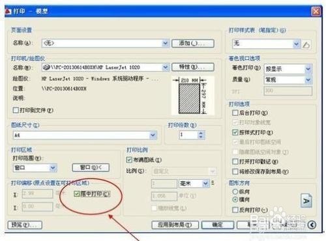326x241 pixels.
Task: Click the 预览 button
Action: [25, 225]
